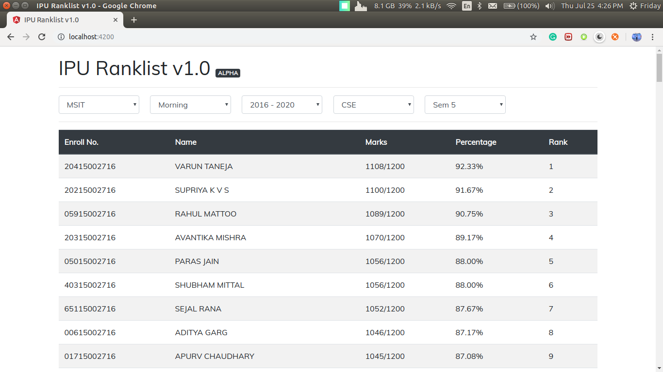The height and width of the screenshot is (372, 663).
Task: Open the sound volume indicator
Action: click(x=549, y=6)
